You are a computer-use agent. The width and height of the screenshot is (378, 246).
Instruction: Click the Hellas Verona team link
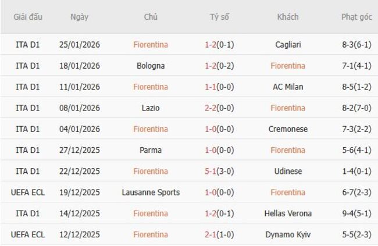pyautogui.click(x=287, y=213)
